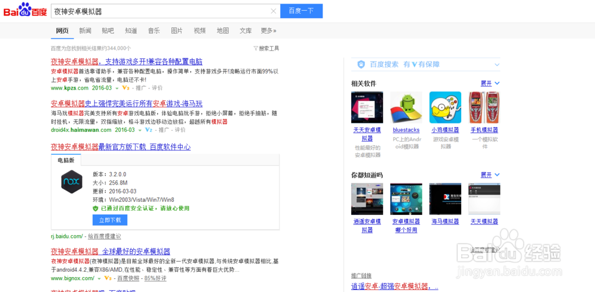This screenshot has width=595, height=292.
Task: Click bluestacks Android icon thumbnail
Action: 406,107
